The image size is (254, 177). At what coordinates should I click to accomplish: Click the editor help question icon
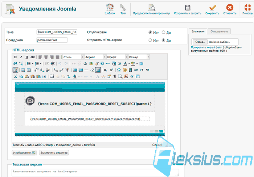coord(102,64)
